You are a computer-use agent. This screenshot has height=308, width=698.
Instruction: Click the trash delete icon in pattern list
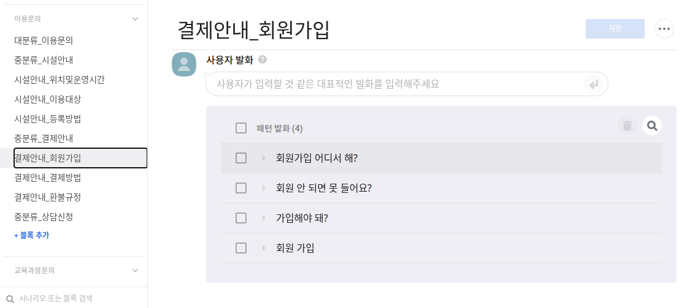click(627, 126)
